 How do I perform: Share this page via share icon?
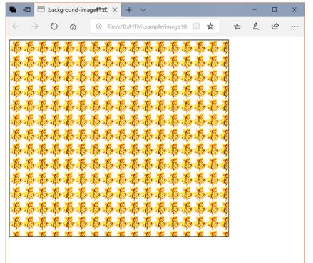[x=275, y=26]
